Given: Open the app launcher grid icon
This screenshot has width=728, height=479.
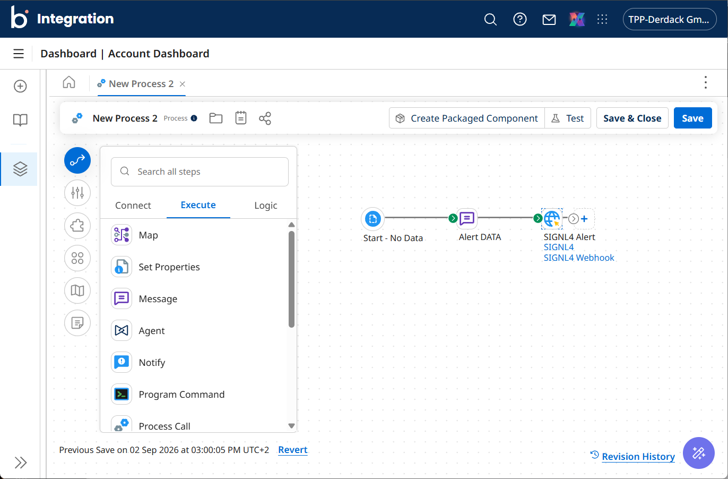Looking at the screenshot, I should tap(602, 20).
